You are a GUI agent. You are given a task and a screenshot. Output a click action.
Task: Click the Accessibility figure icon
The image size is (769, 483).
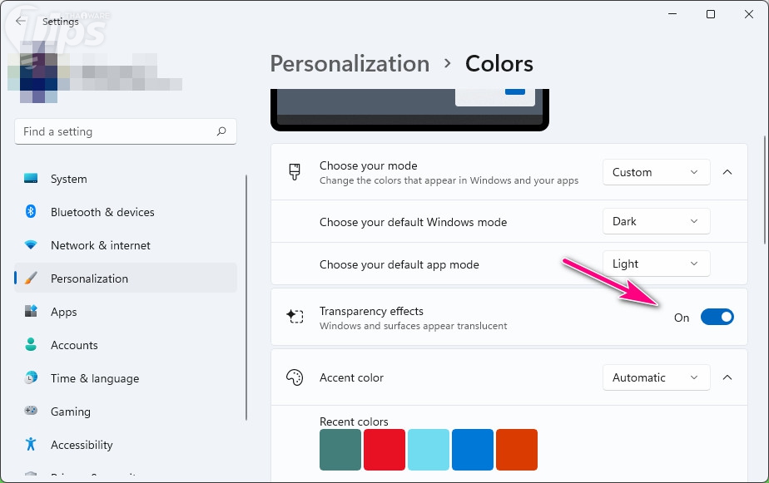(x=31, y=445)
